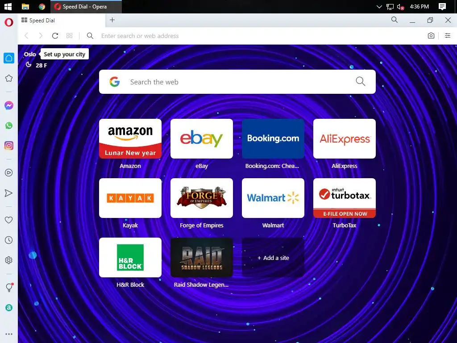
Task: Click the 28 F temperature reading
Action: coord(41,65)
